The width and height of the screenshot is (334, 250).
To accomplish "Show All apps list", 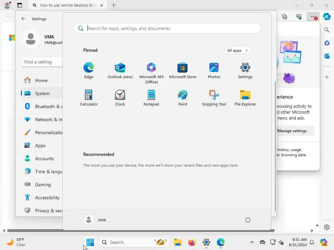I will [237, 50].
